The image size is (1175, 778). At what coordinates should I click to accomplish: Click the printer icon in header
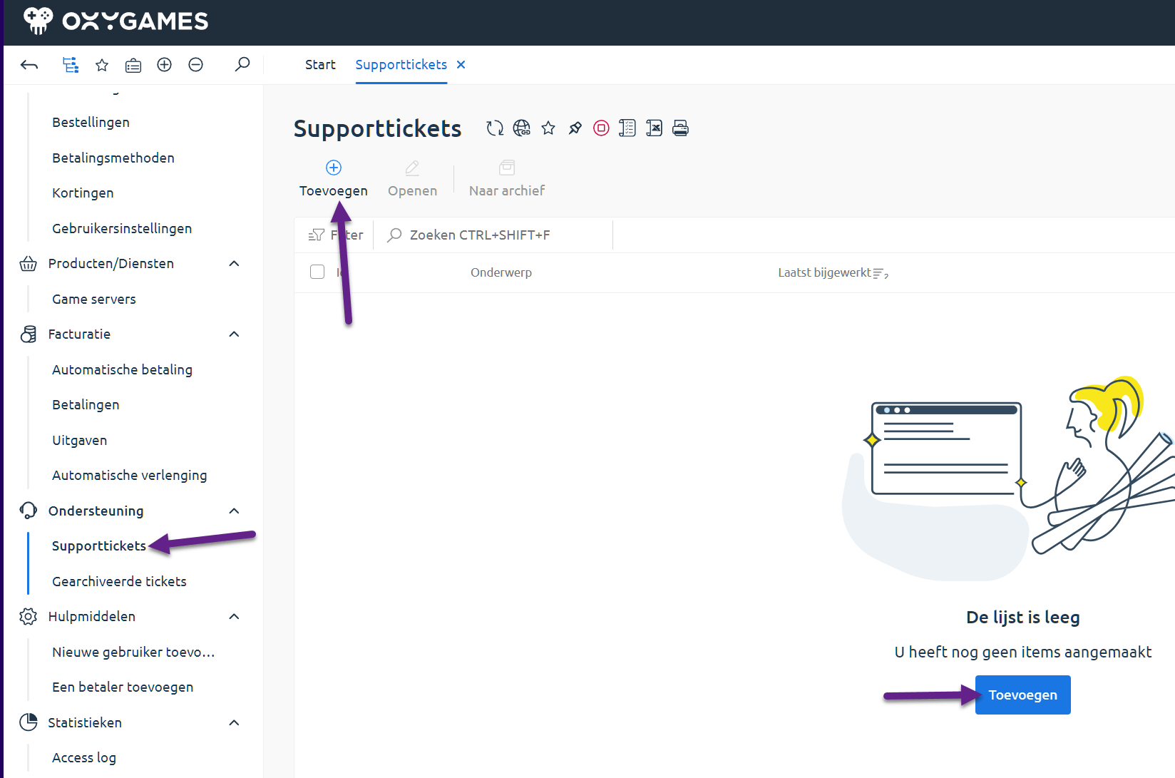pos(680,128)
